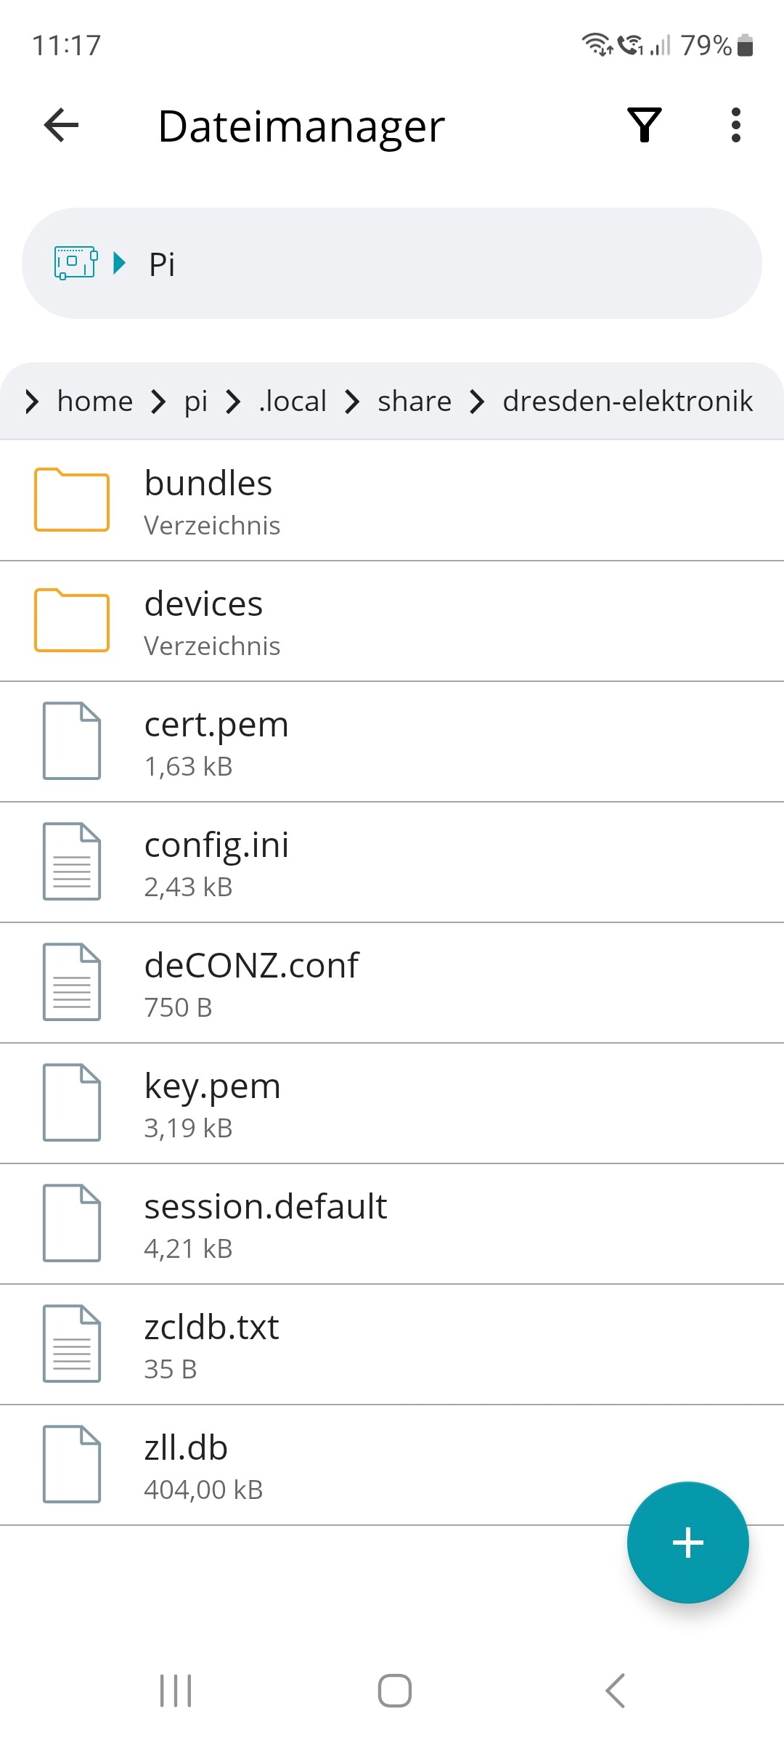Tap the floating plus add button
This screenshot has height=1743, width=784.
pyautogui.click(x=687, y=1542)
